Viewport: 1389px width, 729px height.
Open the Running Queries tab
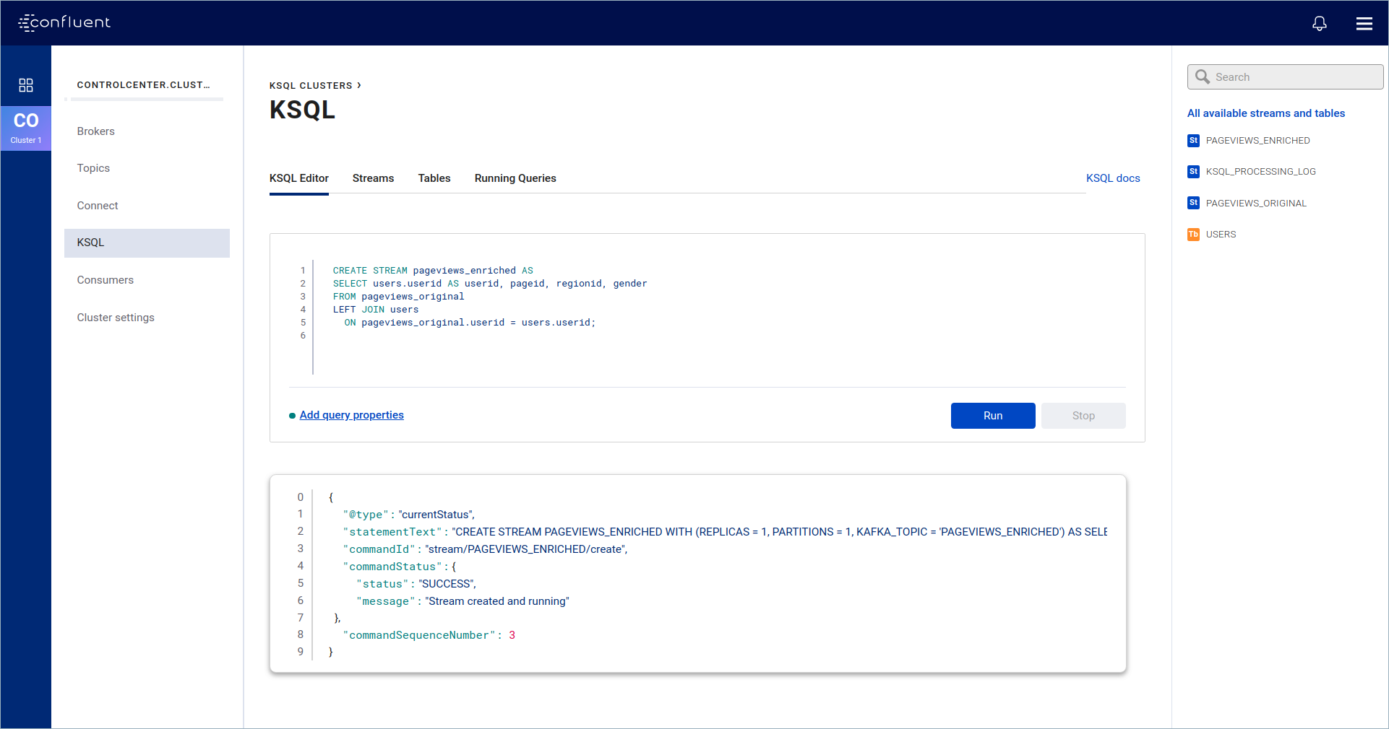(x=515, y=178)
